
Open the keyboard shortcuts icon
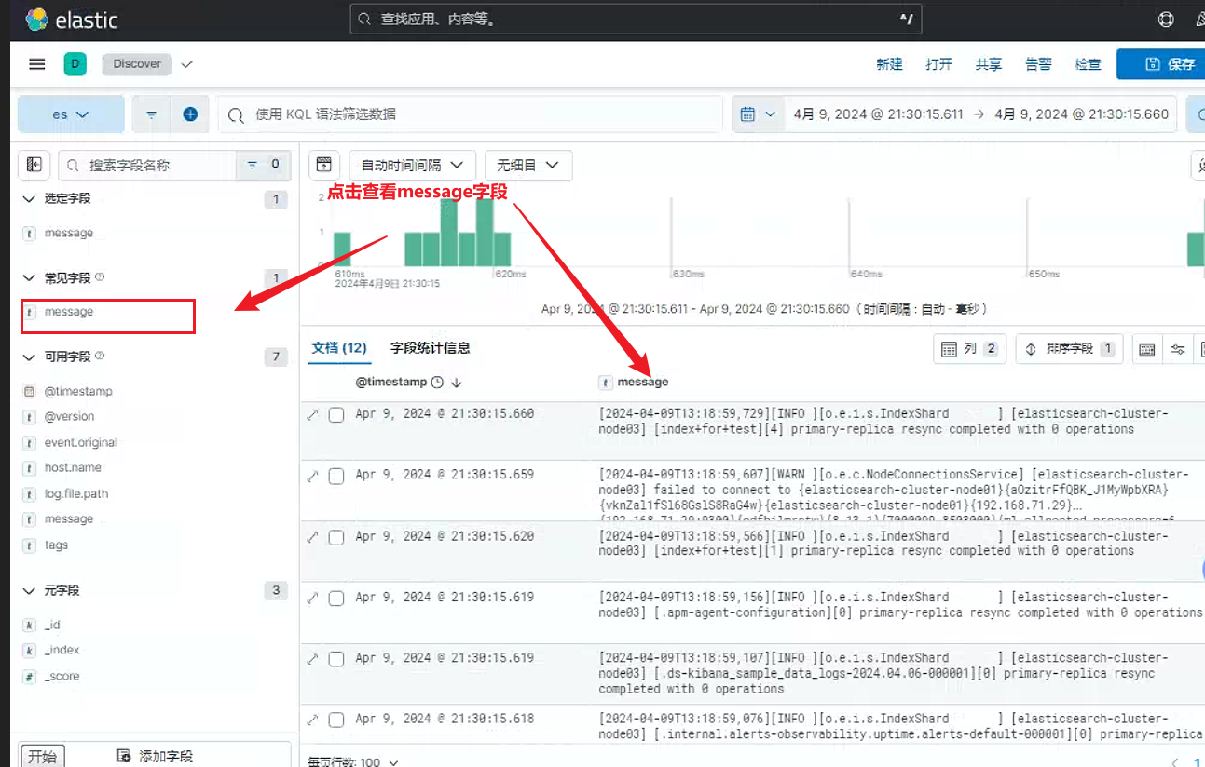point(1147,349)
